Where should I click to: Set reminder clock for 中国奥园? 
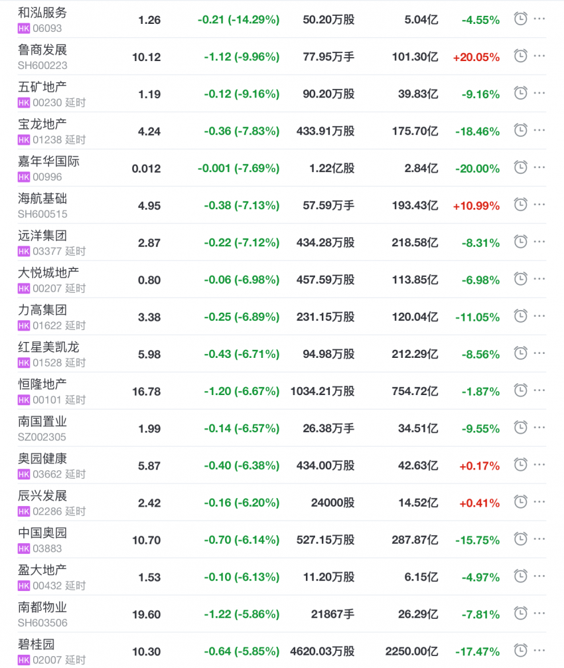tap(520, 540)
